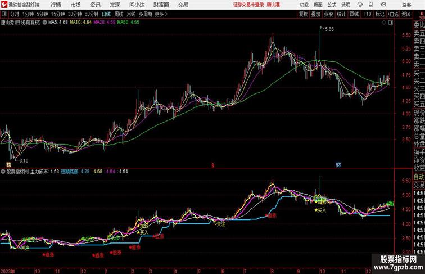Click the 3.10 low price label
The height and width of the screenshot is (274, 425).
click(24, 160)
